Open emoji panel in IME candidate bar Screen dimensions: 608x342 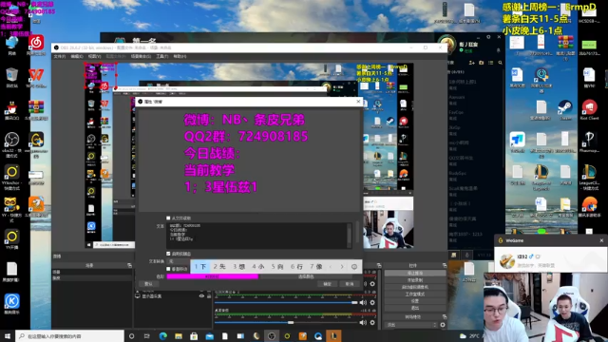point(354,266)
